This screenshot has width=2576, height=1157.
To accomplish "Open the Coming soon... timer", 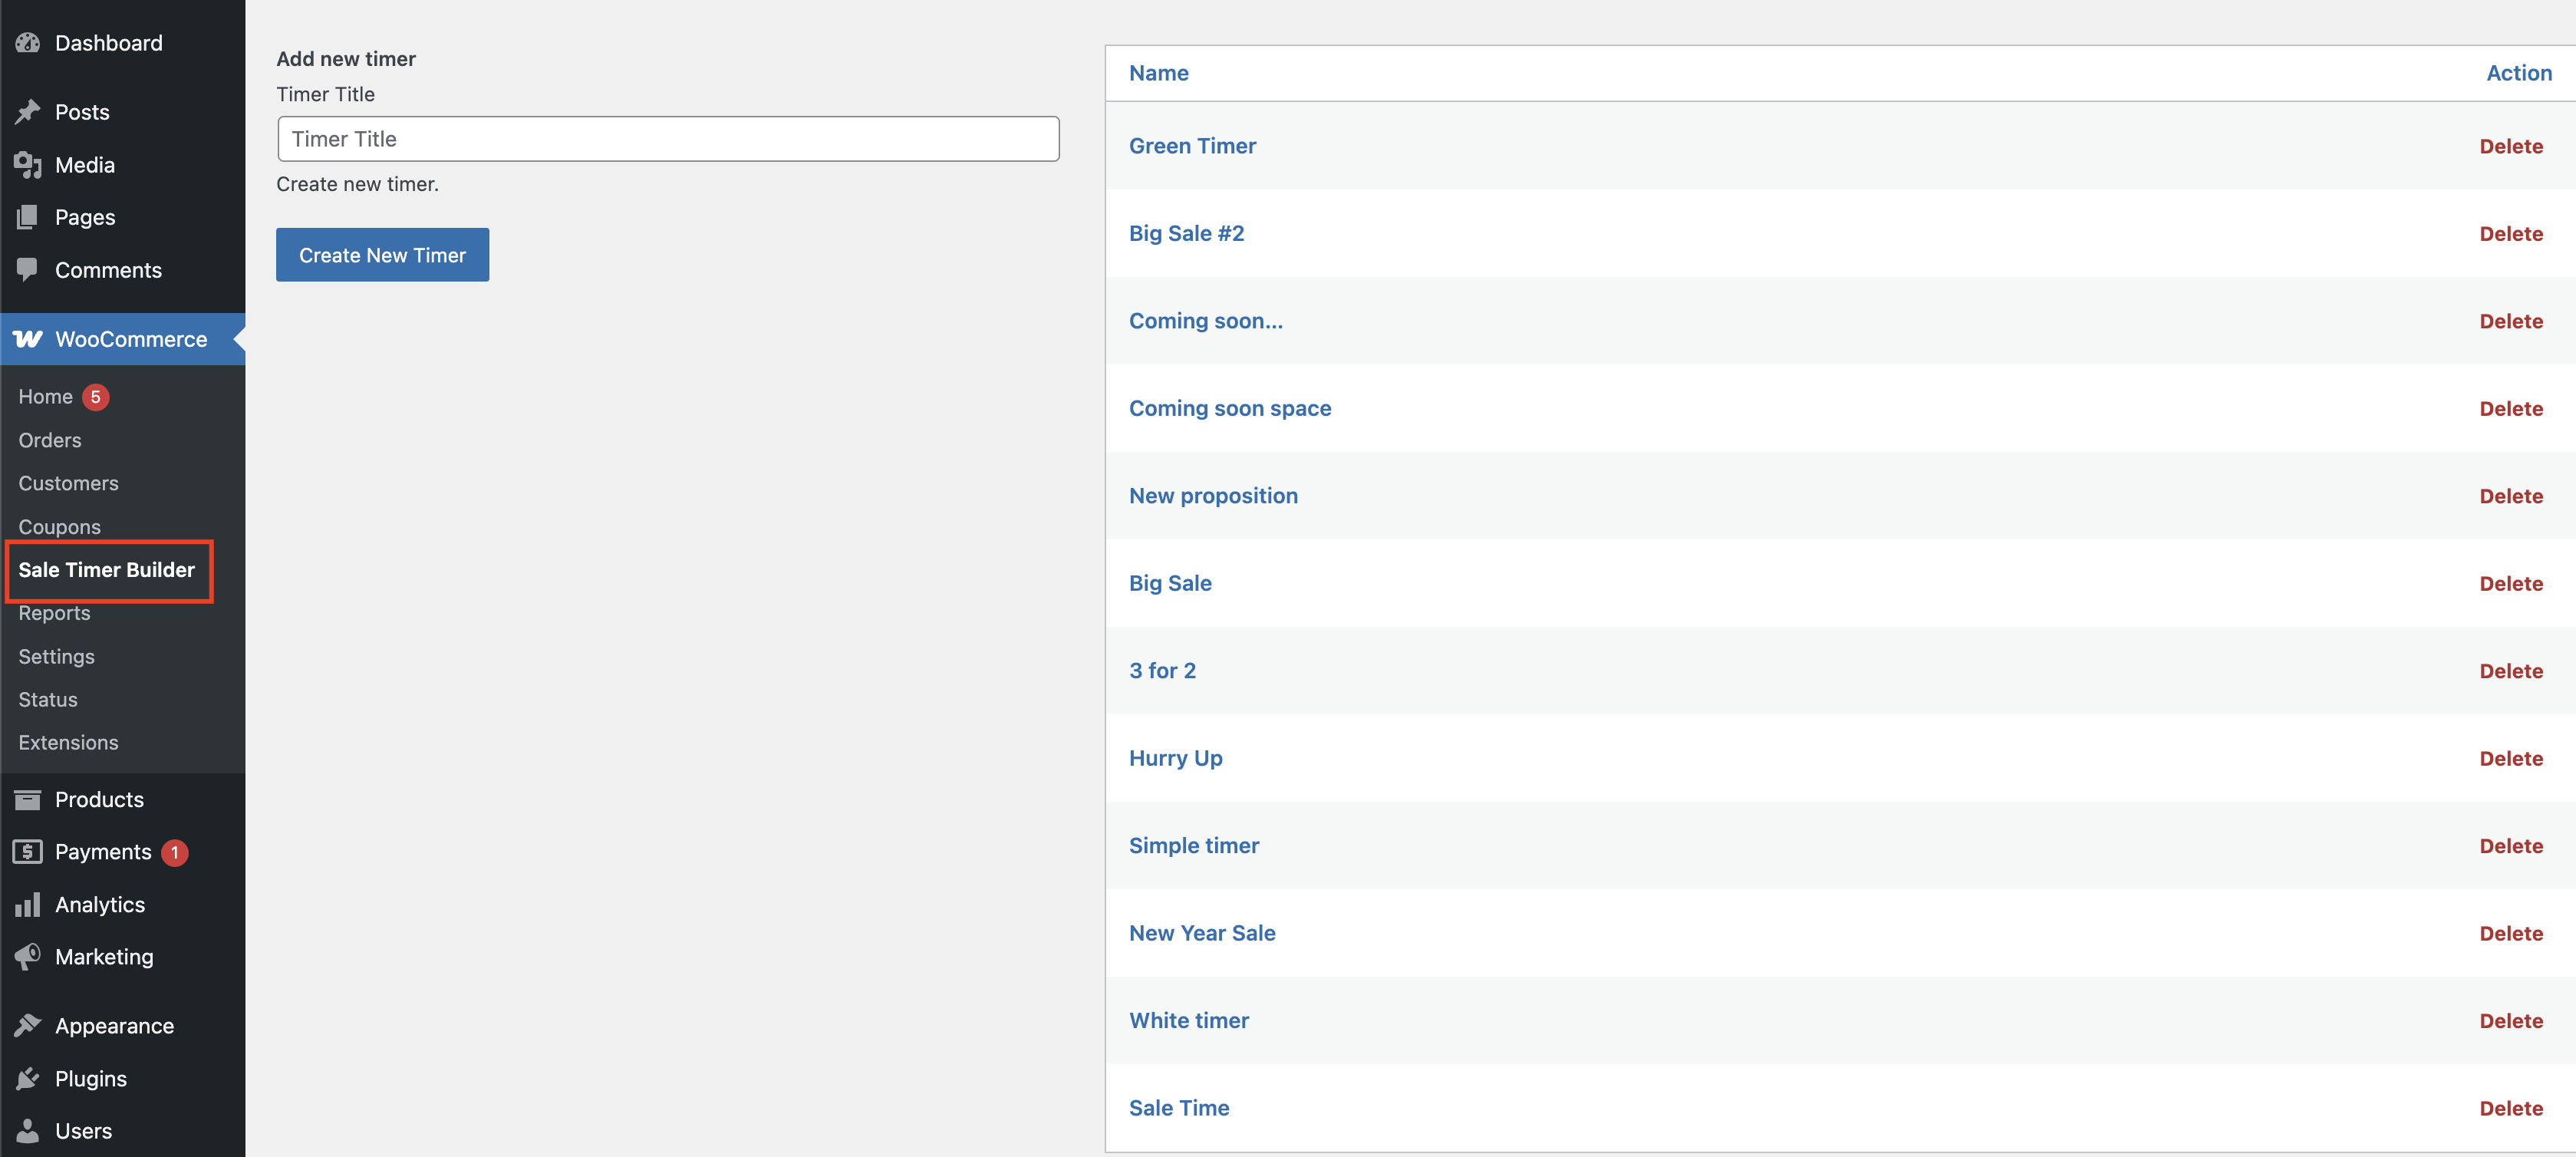I will pos(1205,321).
